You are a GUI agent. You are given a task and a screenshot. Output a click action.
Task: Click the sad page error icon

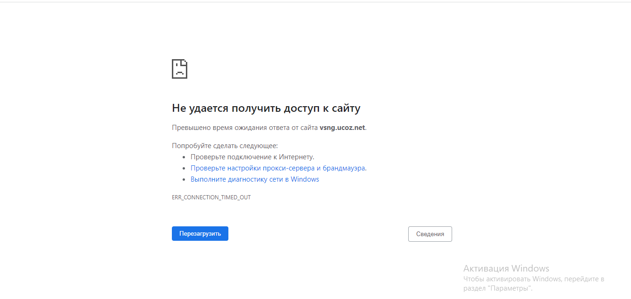179,69
